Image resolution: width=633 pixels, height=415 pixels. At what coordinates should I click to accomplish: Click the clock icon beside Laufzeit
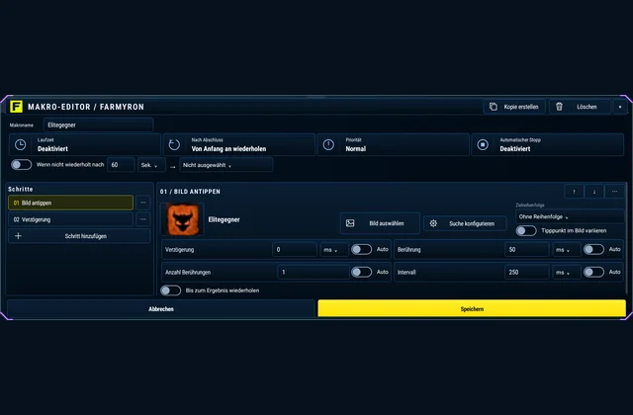20,145
